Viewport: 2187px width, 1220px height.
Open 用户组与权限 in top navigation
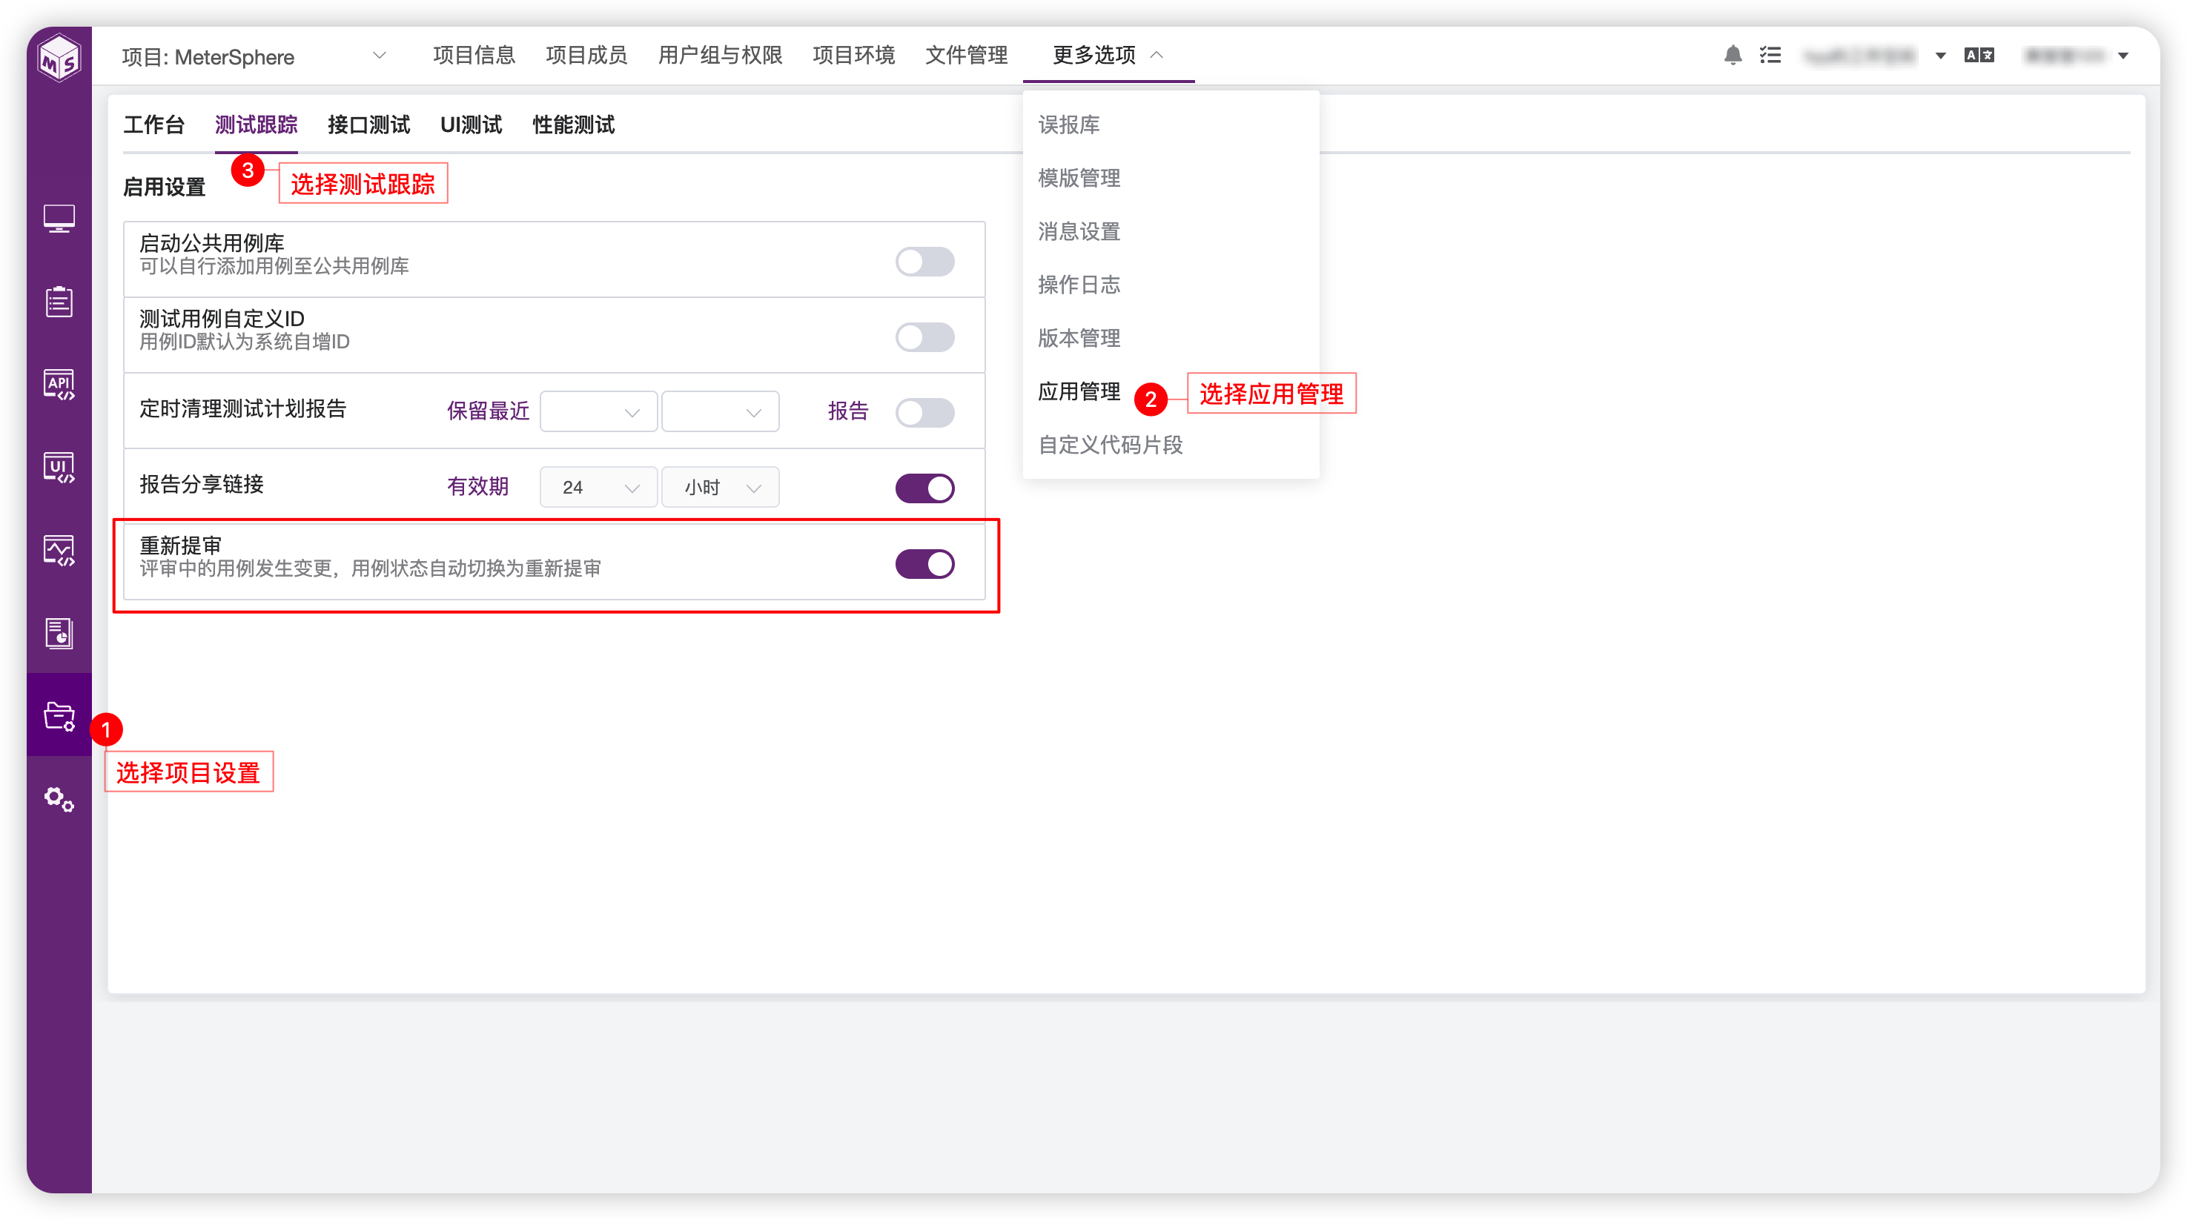click(720, 55)
